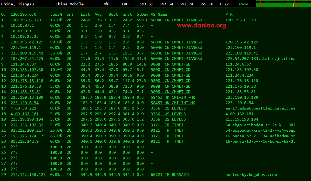Screen dimensions: 311x181
Task: Select the 10.10.87.1 hop address
Action: [x=22, y=25]
